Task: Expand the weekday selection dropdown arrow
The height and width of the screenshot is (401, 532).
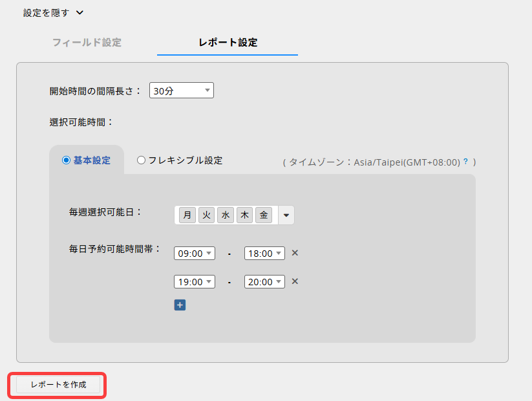Action: pos(286,215)
